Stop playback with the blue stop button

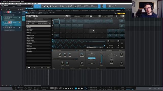(x=76, y=88)
